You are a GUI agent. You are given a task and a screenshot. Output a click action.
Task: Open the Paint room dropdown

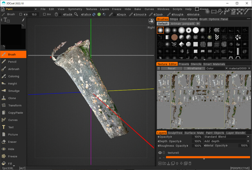(36, 9)
